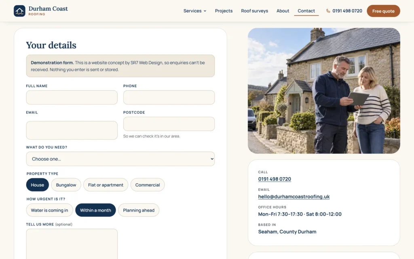414x259 pixels.
Task: Click 'Mon–Fri 7:30–17:30 · Sat 8:00–12:00' text
Action: coord(300,214)
